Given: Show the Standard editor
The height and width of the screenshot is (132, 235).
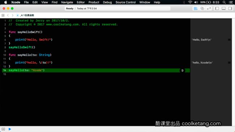Looking at the screenshot, I should 196,9.
